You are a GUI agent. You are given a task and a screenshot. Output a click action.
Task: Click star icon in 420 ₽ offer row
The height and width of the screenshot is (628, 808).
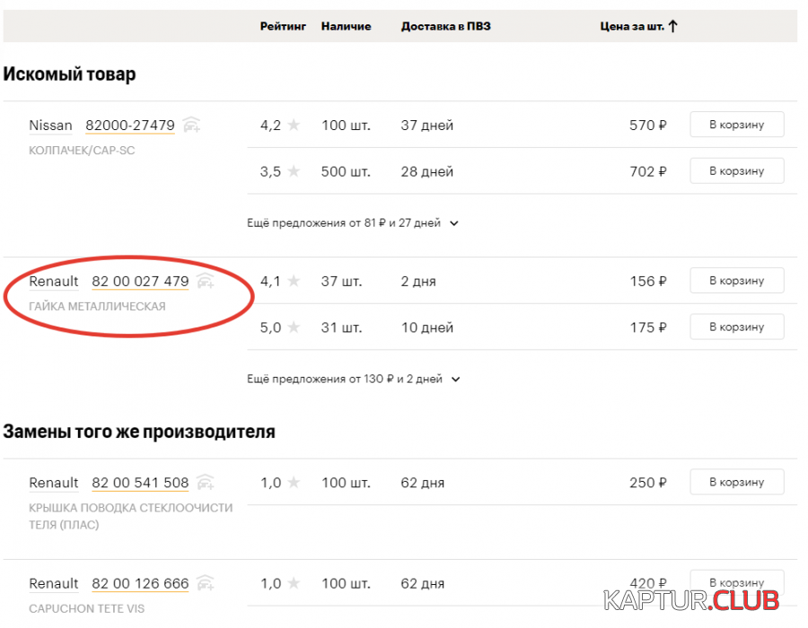click(x=294, y=583)
